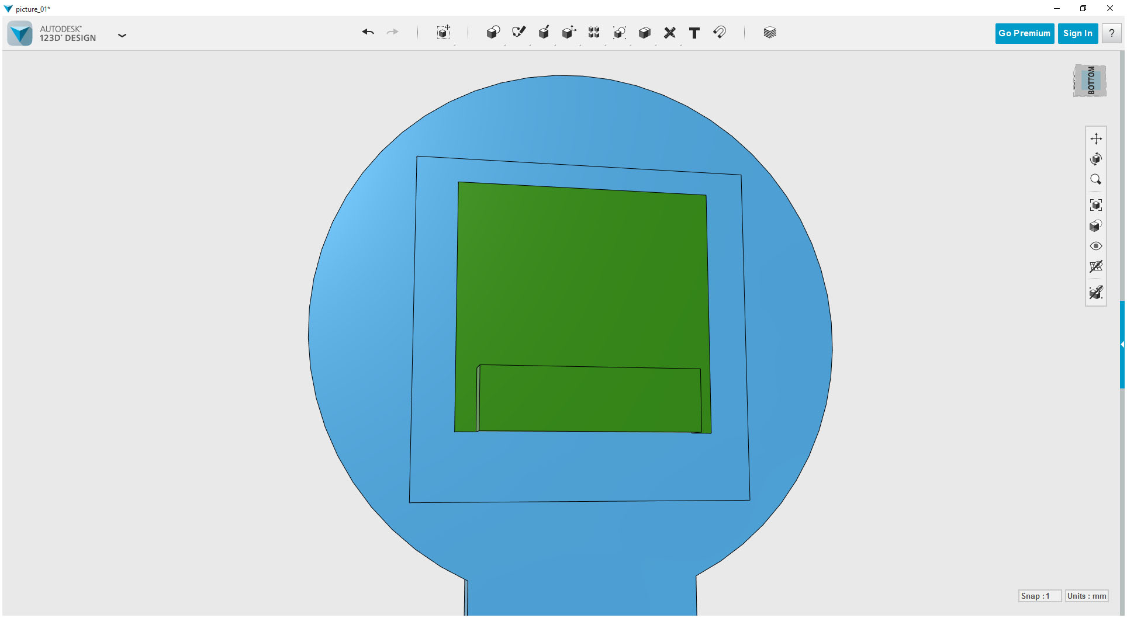The height and width of the screenshot is (618, 1127).
Task: Change units from mm
Action: click(x=1086, y=596)
